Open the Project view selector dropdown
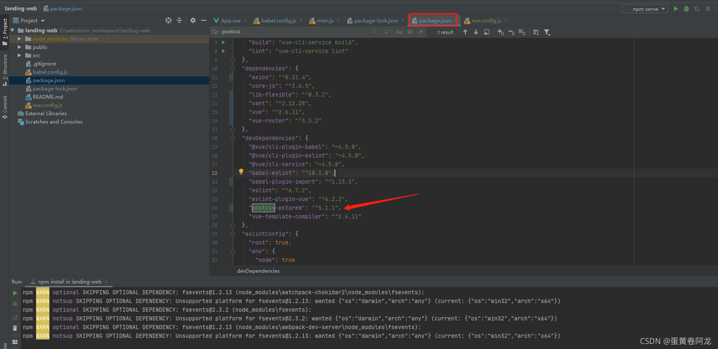Image resolution: width=718 pixels, height=349 pixels. click(29, 20)
